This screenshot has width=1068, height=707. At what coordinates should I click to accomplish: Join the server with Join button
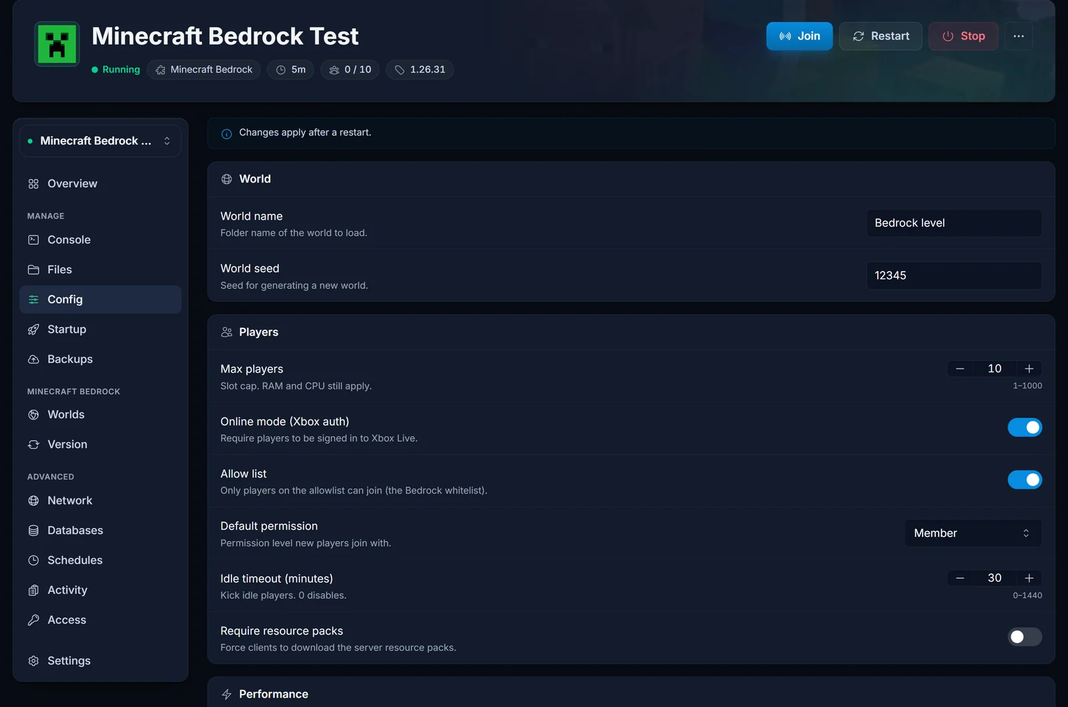coord(799,36)
